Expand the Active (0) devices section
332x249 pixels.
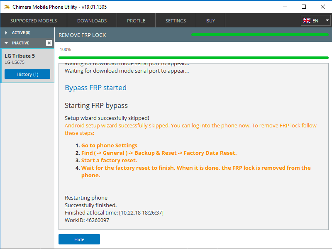point(27,33)
